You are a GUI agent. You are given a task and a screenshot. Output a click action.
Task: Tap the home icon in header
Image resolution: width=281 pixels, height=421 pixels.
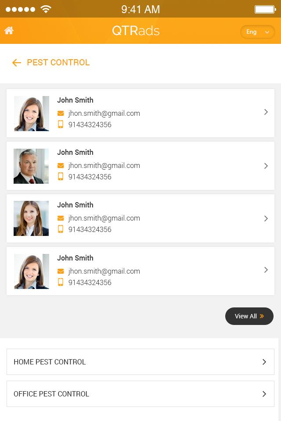[9, 31]
